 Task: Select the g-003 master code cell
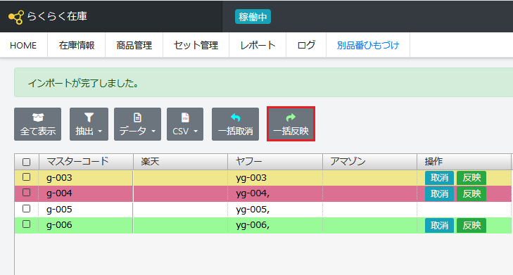click(86, 178)
